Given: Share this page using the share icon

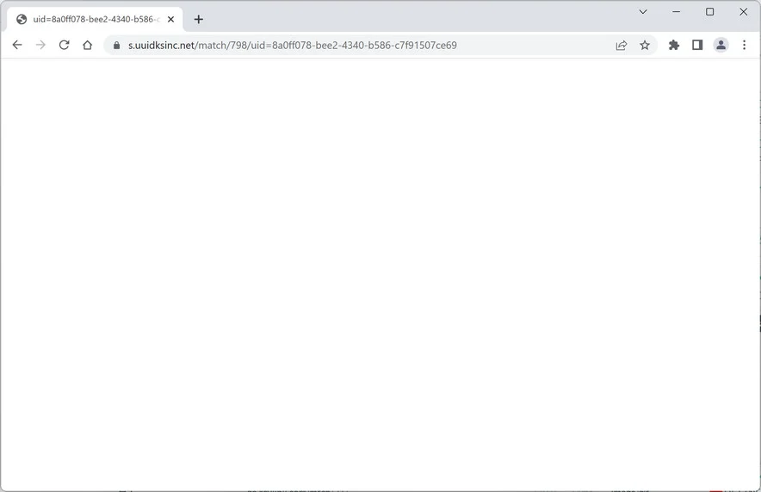Looking at the screenshot, I should coord(622,45).
